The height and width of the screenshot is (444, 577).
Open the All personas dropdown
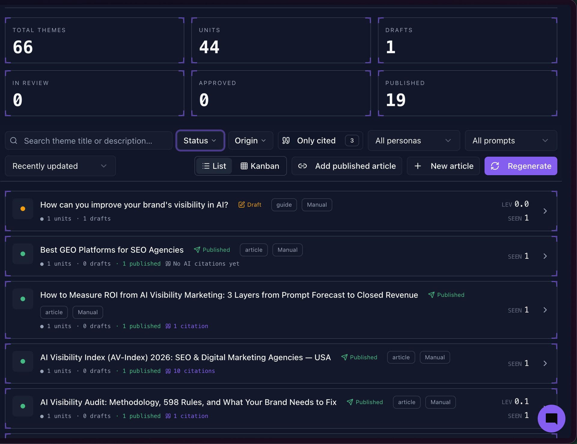click(414, 140)
